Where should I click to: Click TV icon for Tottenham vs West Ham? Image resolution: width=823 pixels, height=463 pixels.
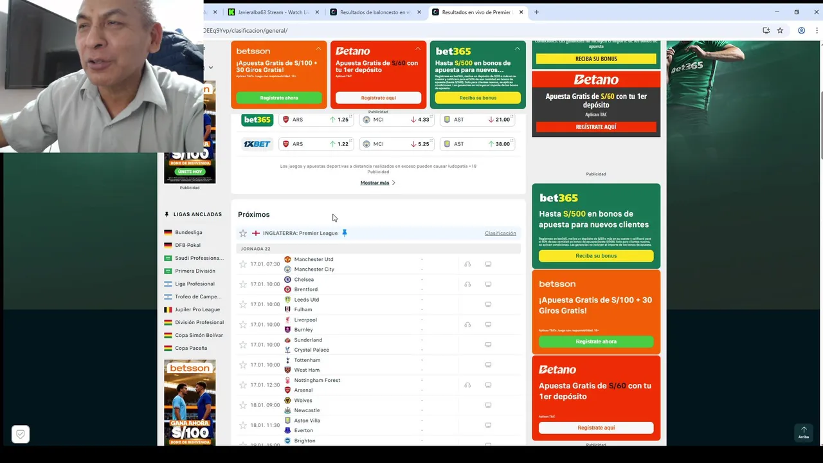pyautogui.click(x=488, y=365)
